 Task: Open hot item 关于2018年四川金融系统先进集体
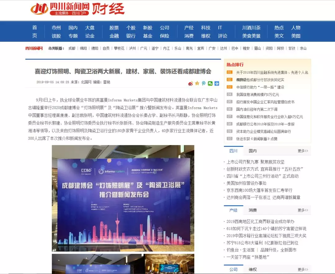click(272, 72)
